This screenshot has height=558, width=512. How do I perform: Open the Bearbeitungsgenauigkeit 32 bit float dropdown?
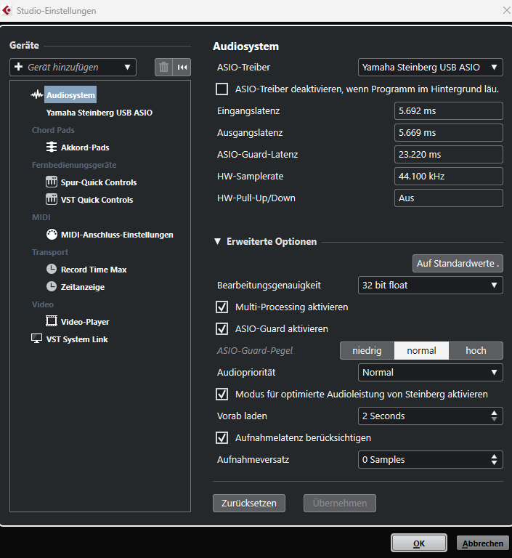click(x=430, y=285)
